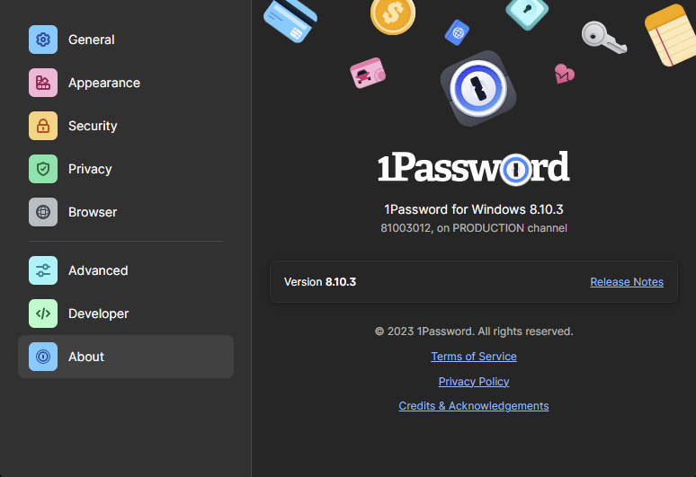Click the Browser globe icon

pos(43,212)
